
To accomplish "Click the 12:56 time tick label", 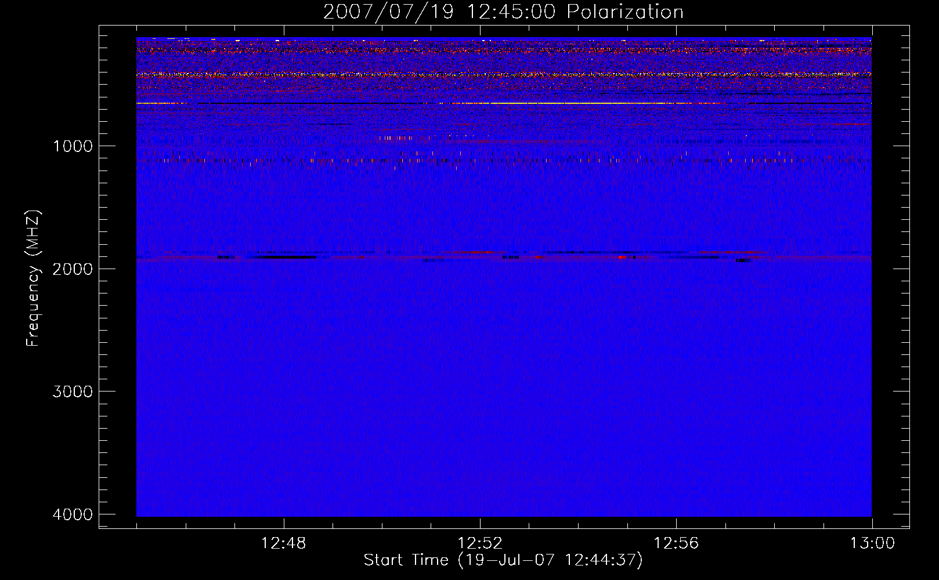I will pos(676,543).
